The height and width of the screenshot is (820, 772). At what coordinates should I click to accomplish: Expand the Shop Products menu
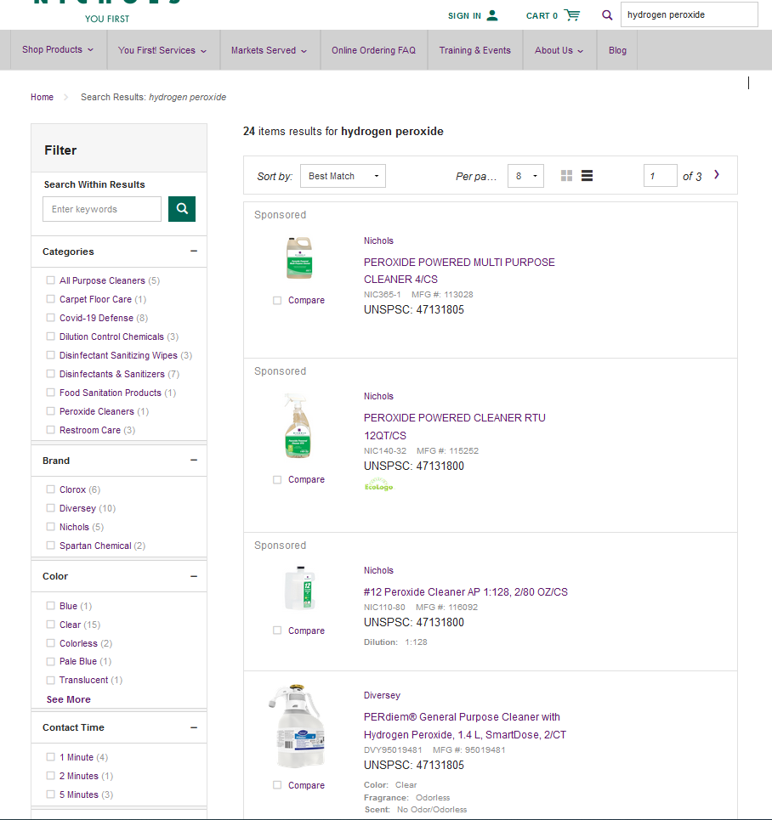[x=58, y=49]
